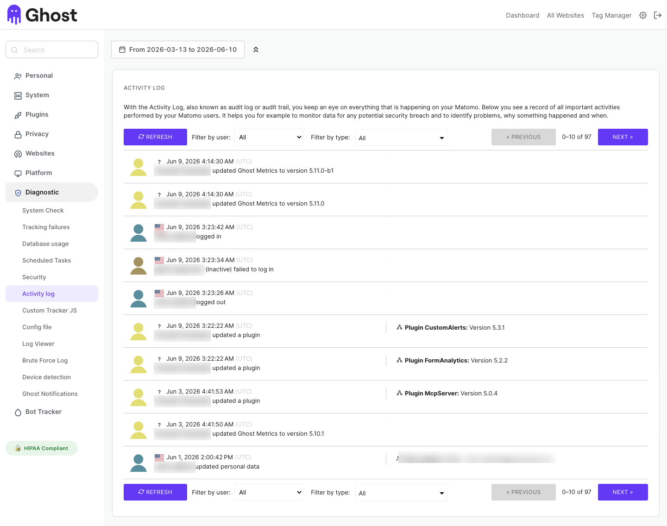Click US flag on Jun 1 entry

159,457
